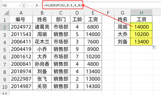Click the Enter checkmark icon in formula bar
This screenshot has height=95, width=161.
click(x=32, y=5)
